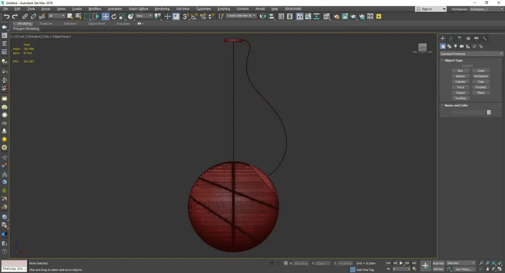Activate the Select and Move tool
The width and height of the screenshot is (505, 273).
[x=105, y=16]
